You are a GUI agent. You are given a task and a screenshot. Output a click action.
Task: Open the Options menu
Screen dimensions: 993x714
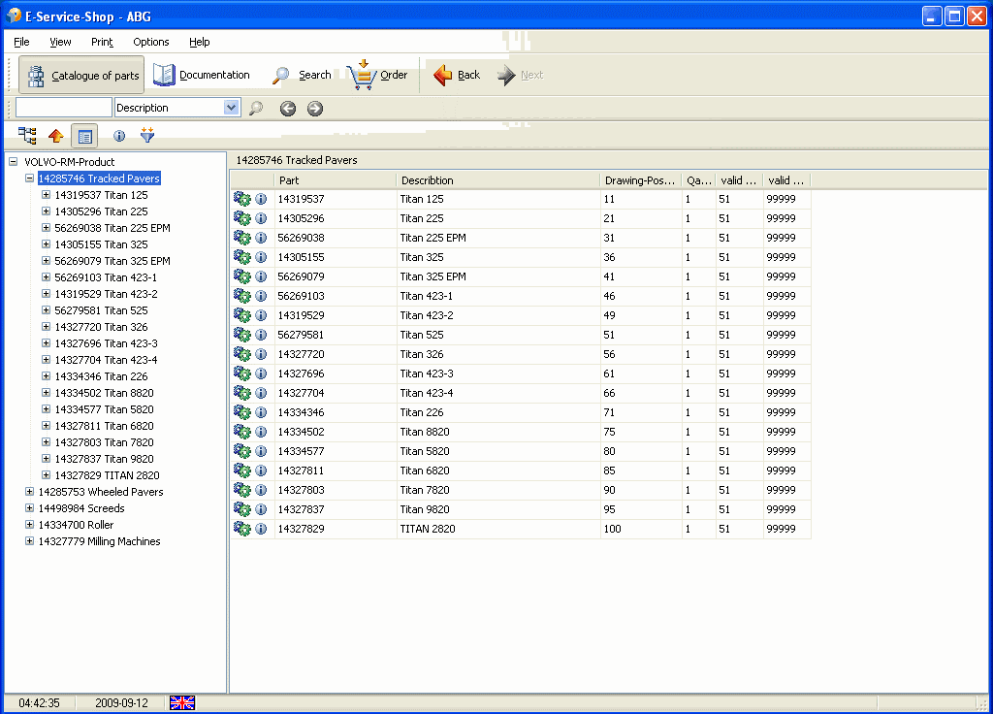coord(150,42)
